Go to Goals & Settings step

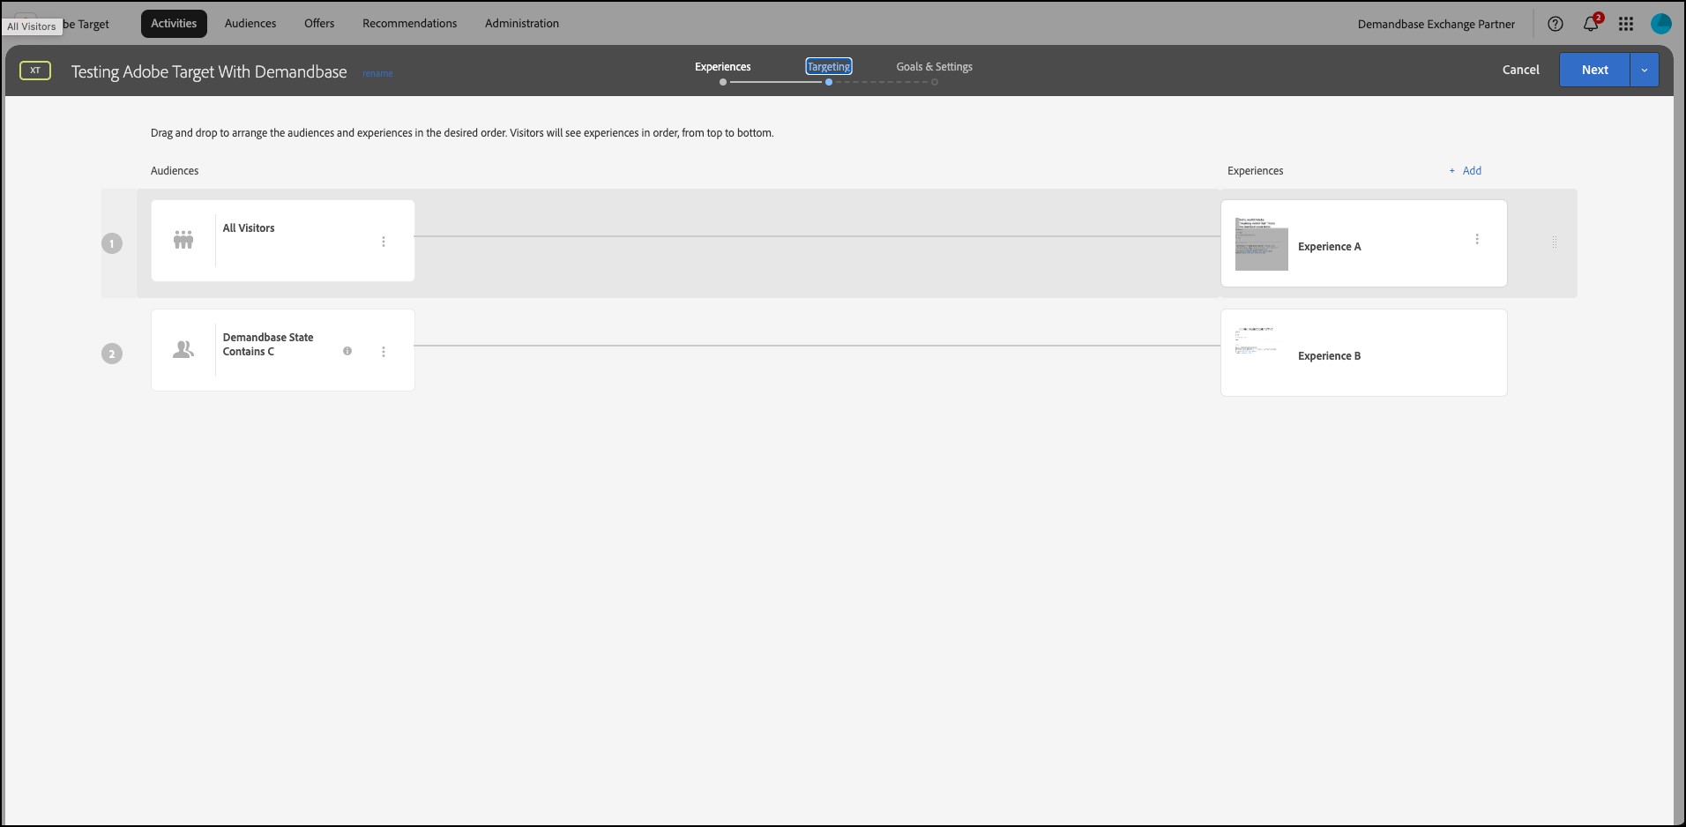934,67
